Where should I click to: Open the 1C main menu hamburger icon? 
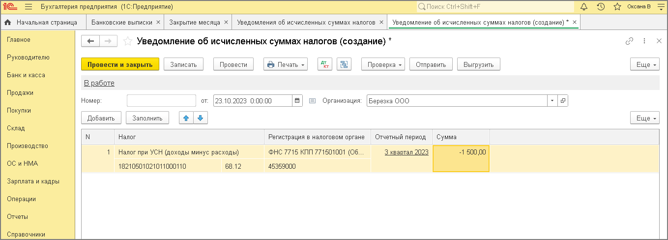(x=28, y=7)
